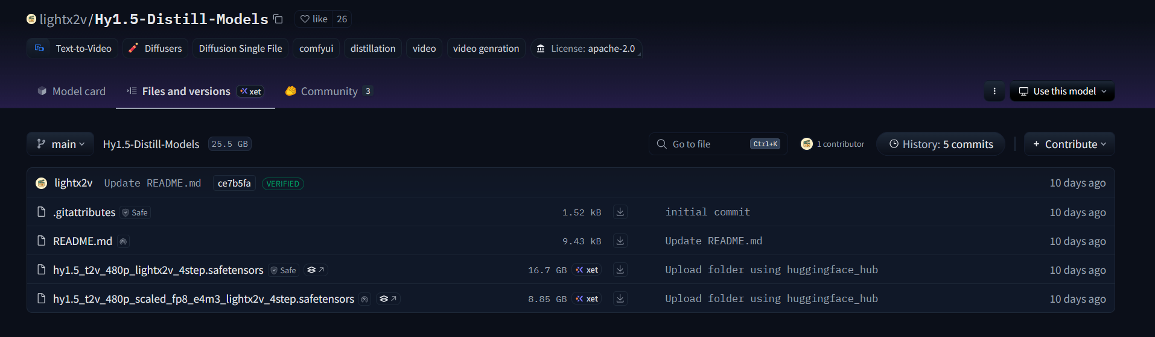The width and height of the screenshot is (1155, 337).
Task: Open tensor viewer for 16.7 GB safetensors file
Action: click(x=316, y=270)
